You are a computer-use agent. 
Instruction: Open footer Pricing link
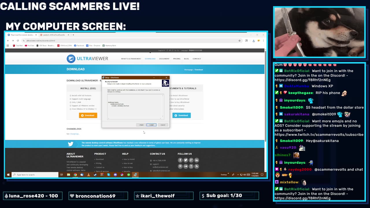point(98,163)
